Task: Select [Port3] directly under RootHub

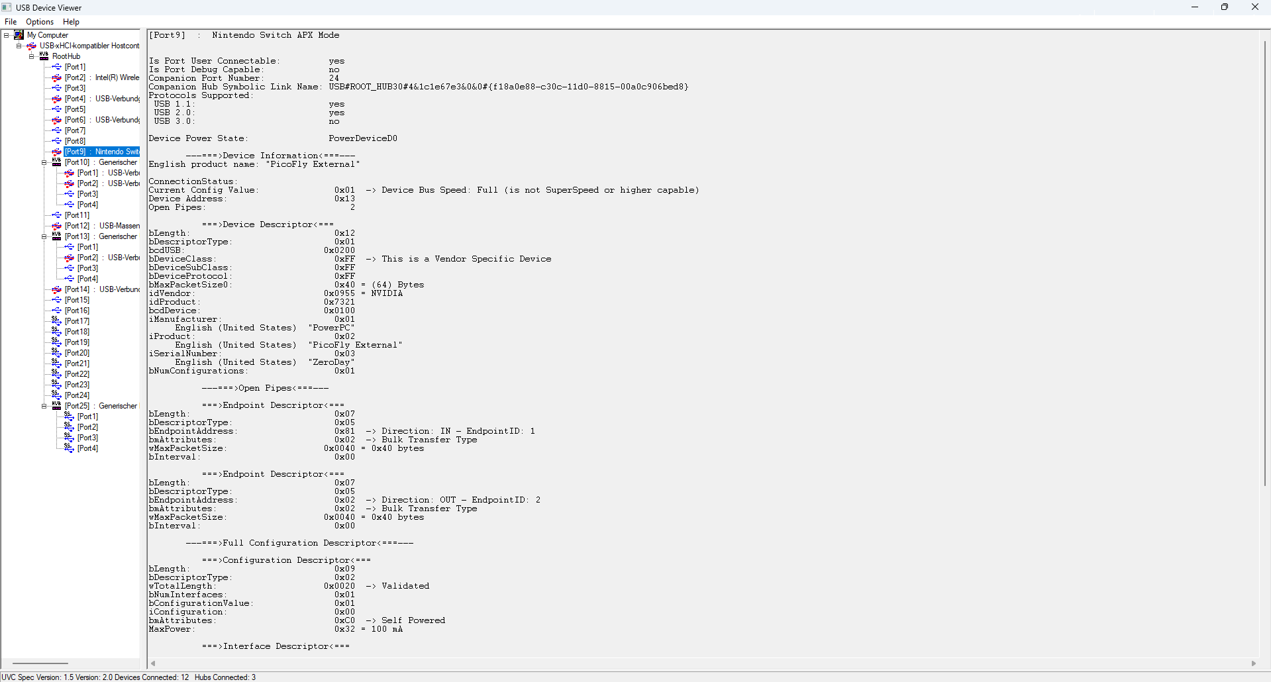Action: (75, 88)
